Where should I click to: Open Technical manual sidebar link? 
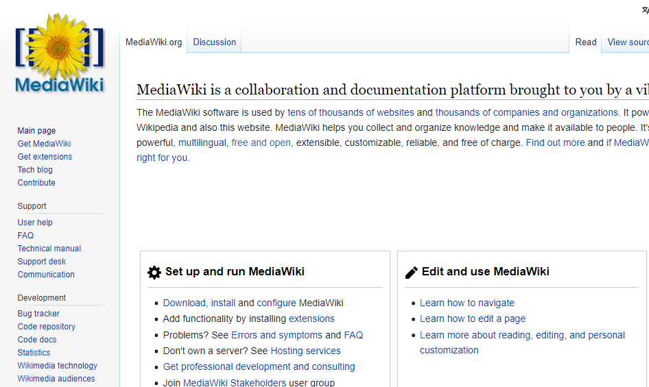(49, 249)
